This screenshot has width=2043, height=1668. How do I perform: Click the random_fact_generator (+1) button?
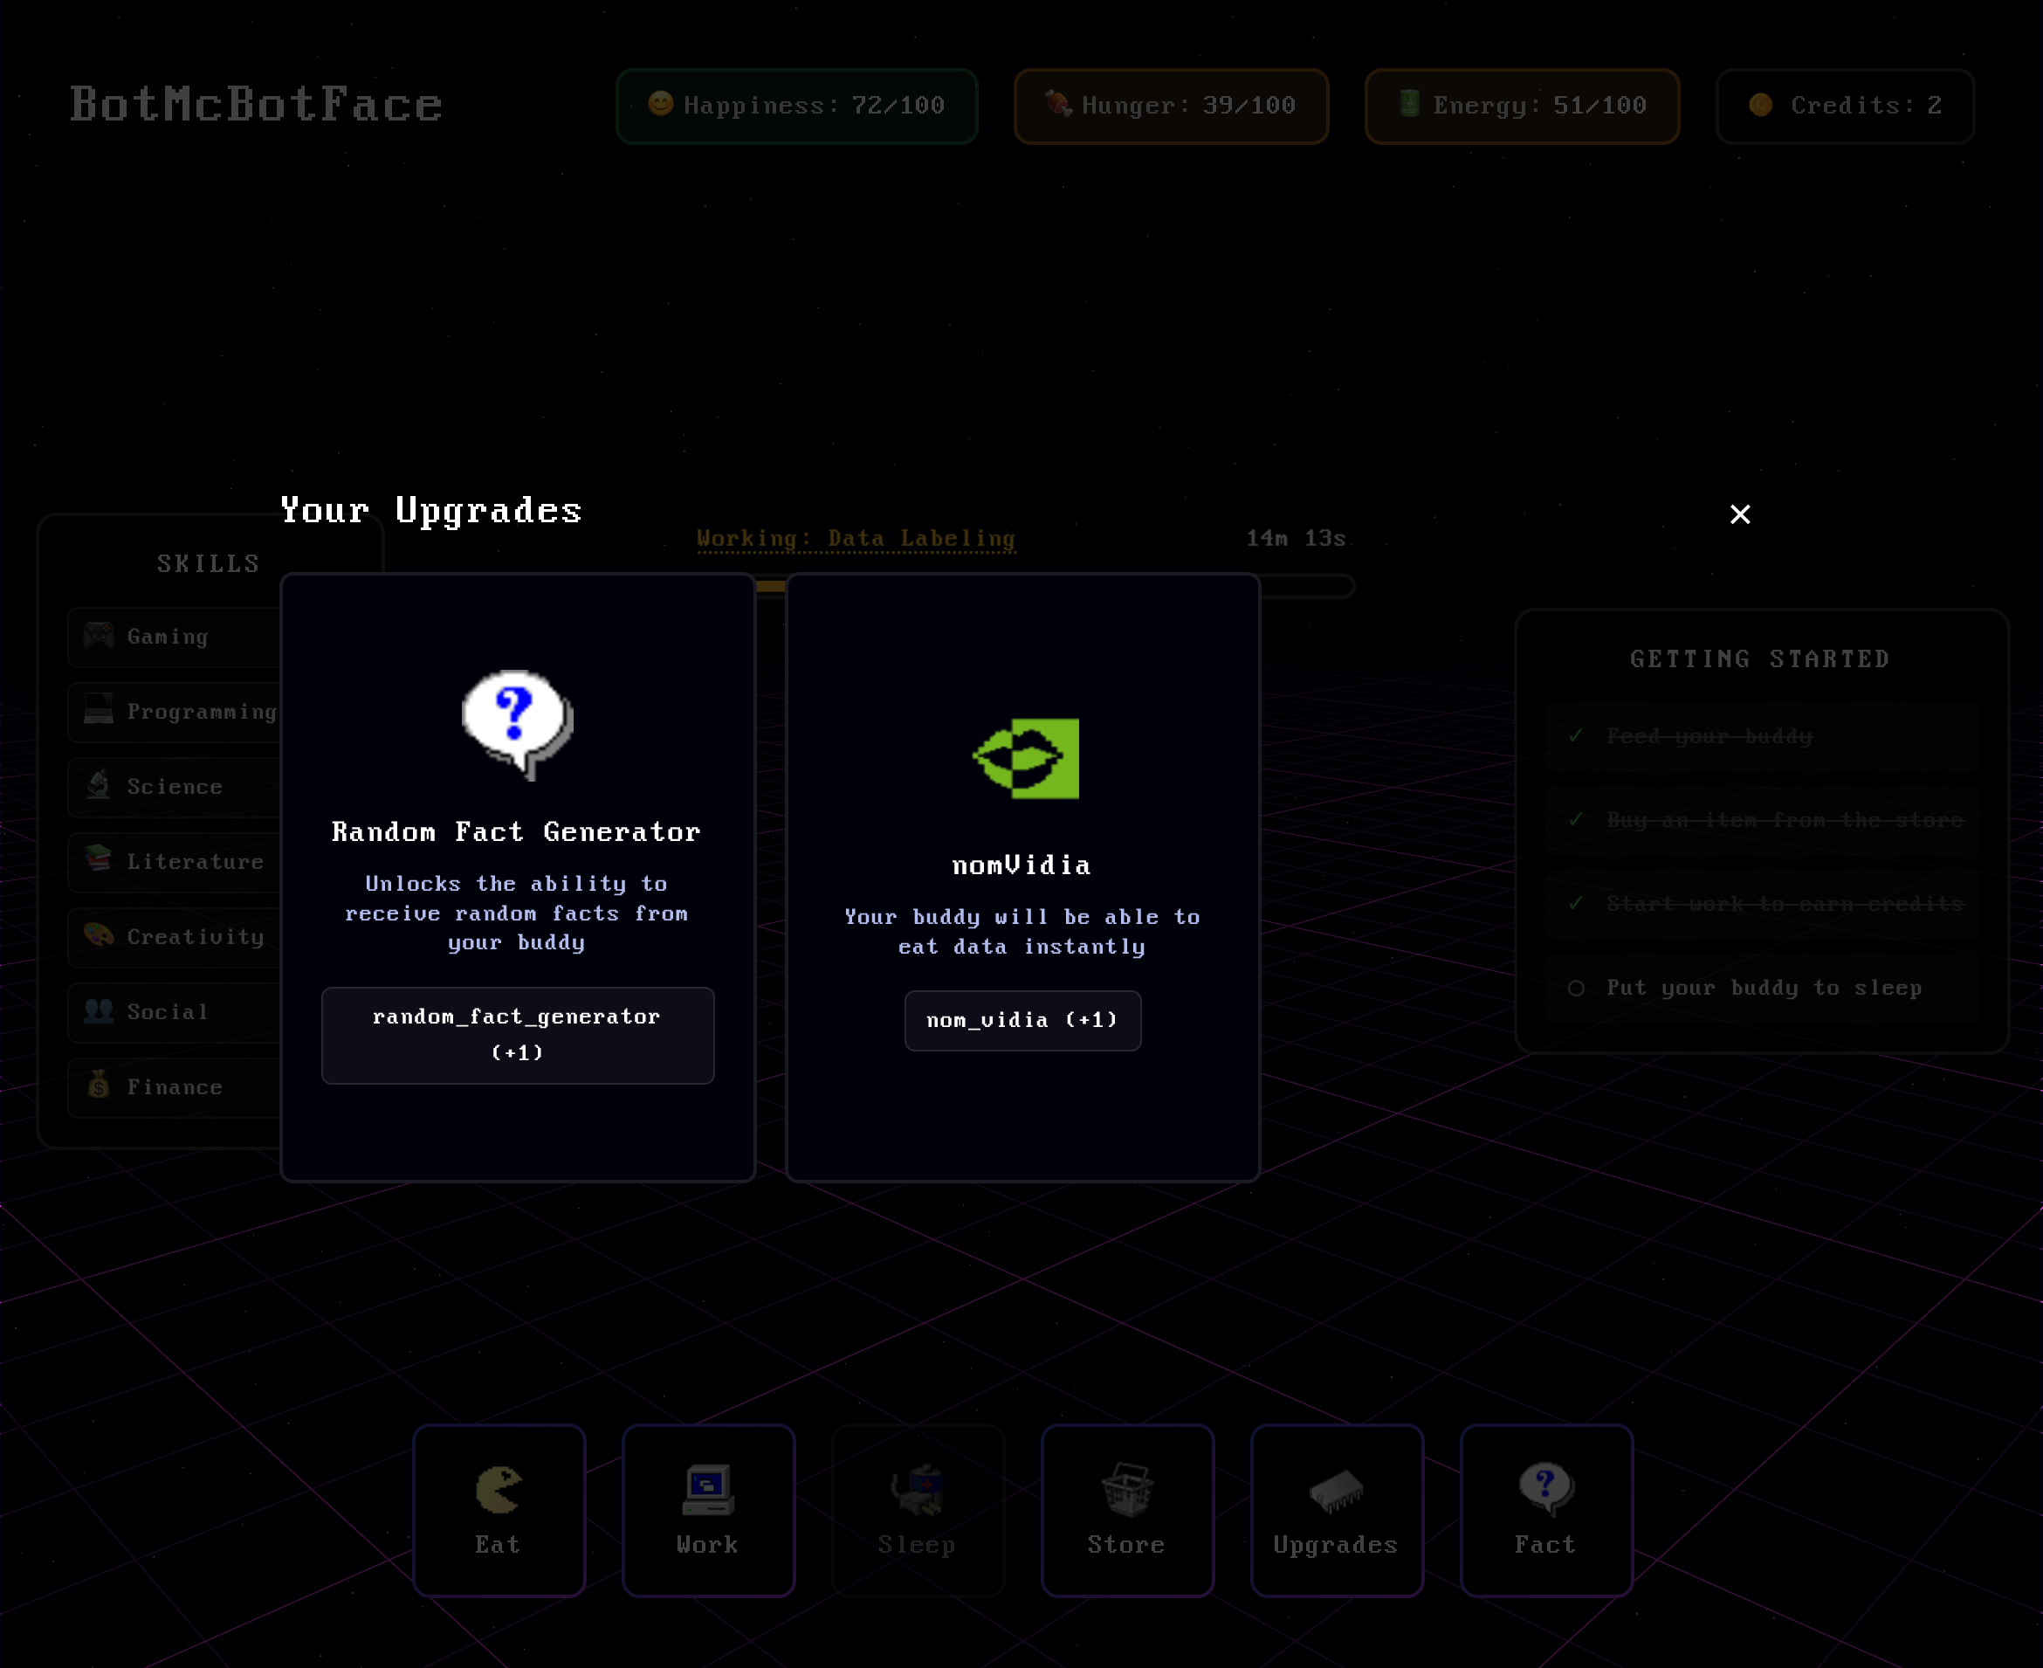(x=517, y=1035)
